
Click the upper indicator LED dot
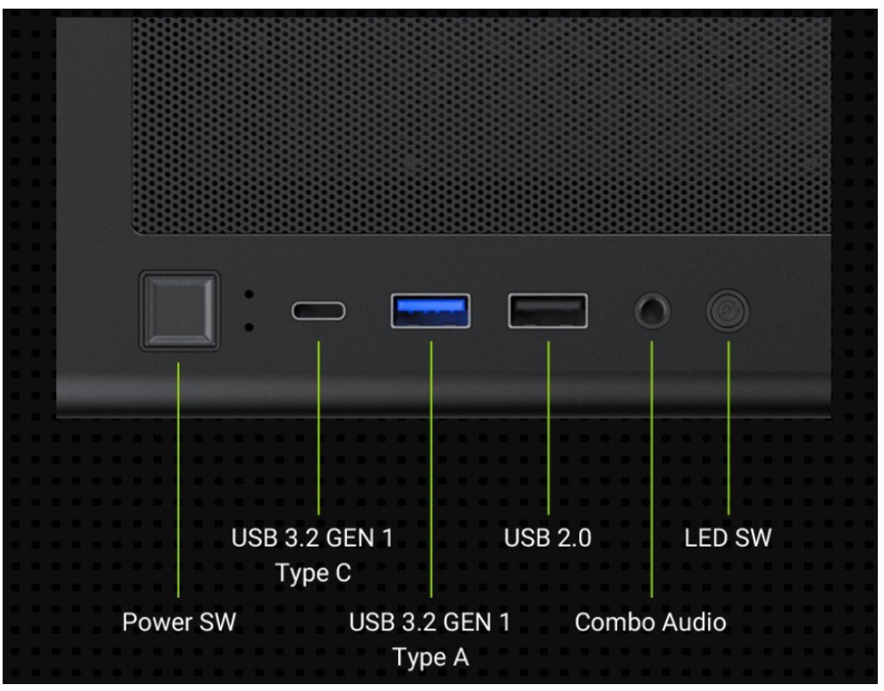pos(249,295)
